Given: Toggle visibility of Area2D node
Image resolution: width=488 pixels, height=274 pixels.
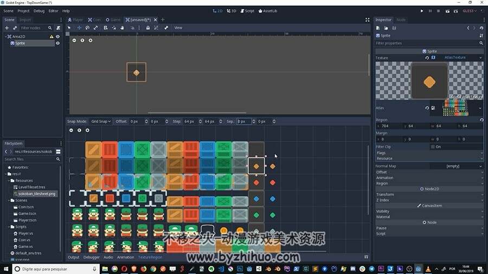Looking at the screenshot, I should point(57,37).
